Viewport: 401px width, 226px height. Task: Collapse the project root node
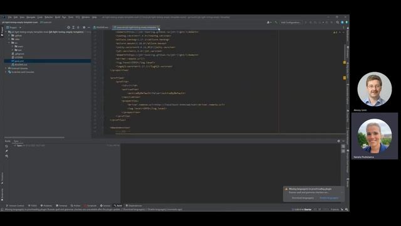tap(6, 32)
